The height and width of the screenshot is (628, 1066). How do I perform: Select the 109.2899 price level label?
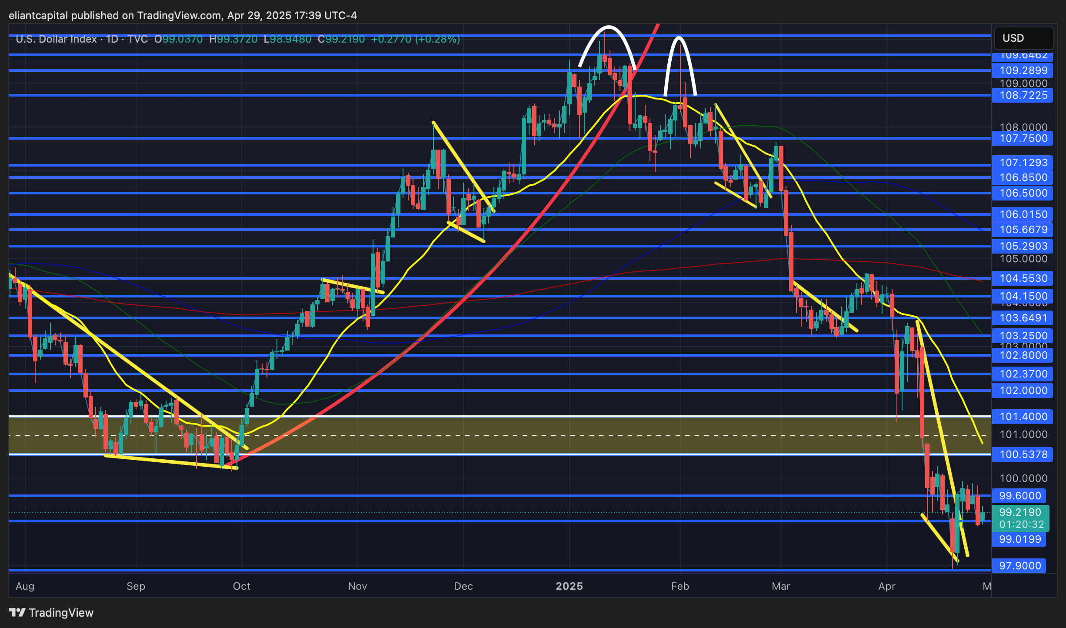pyautogui.click(x=1023, y=70)
